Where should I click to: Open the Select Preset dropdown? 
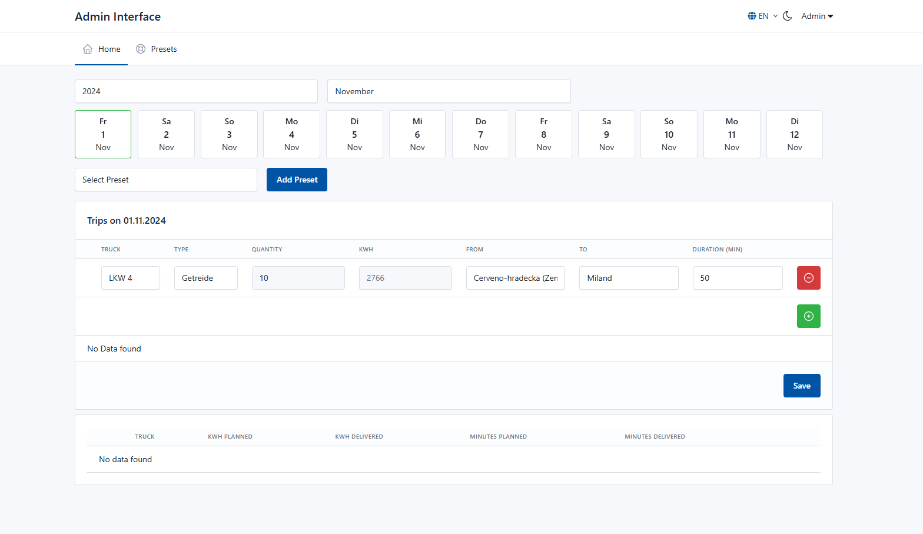tap(166, 180)
